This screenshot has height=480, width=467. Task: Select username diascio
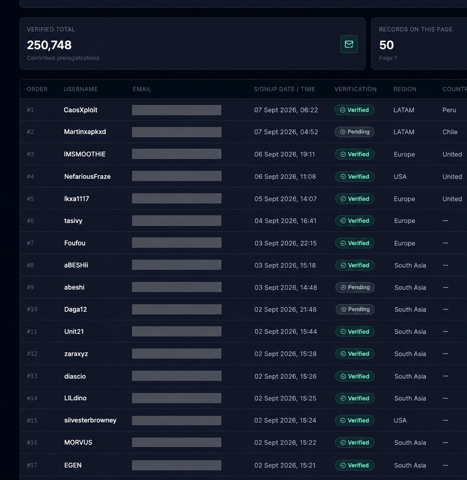(75, 376)
